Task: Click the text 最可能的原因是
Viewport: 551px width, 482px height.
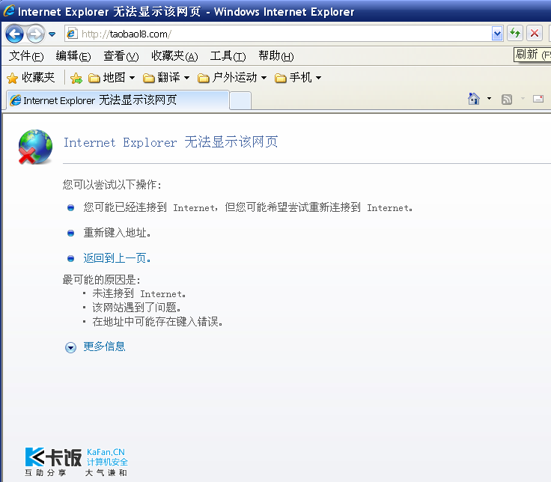Action: click(x=102, y=280)
